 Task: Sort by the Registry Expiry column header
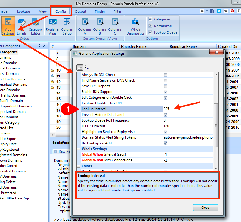click(x=143, y=46)
